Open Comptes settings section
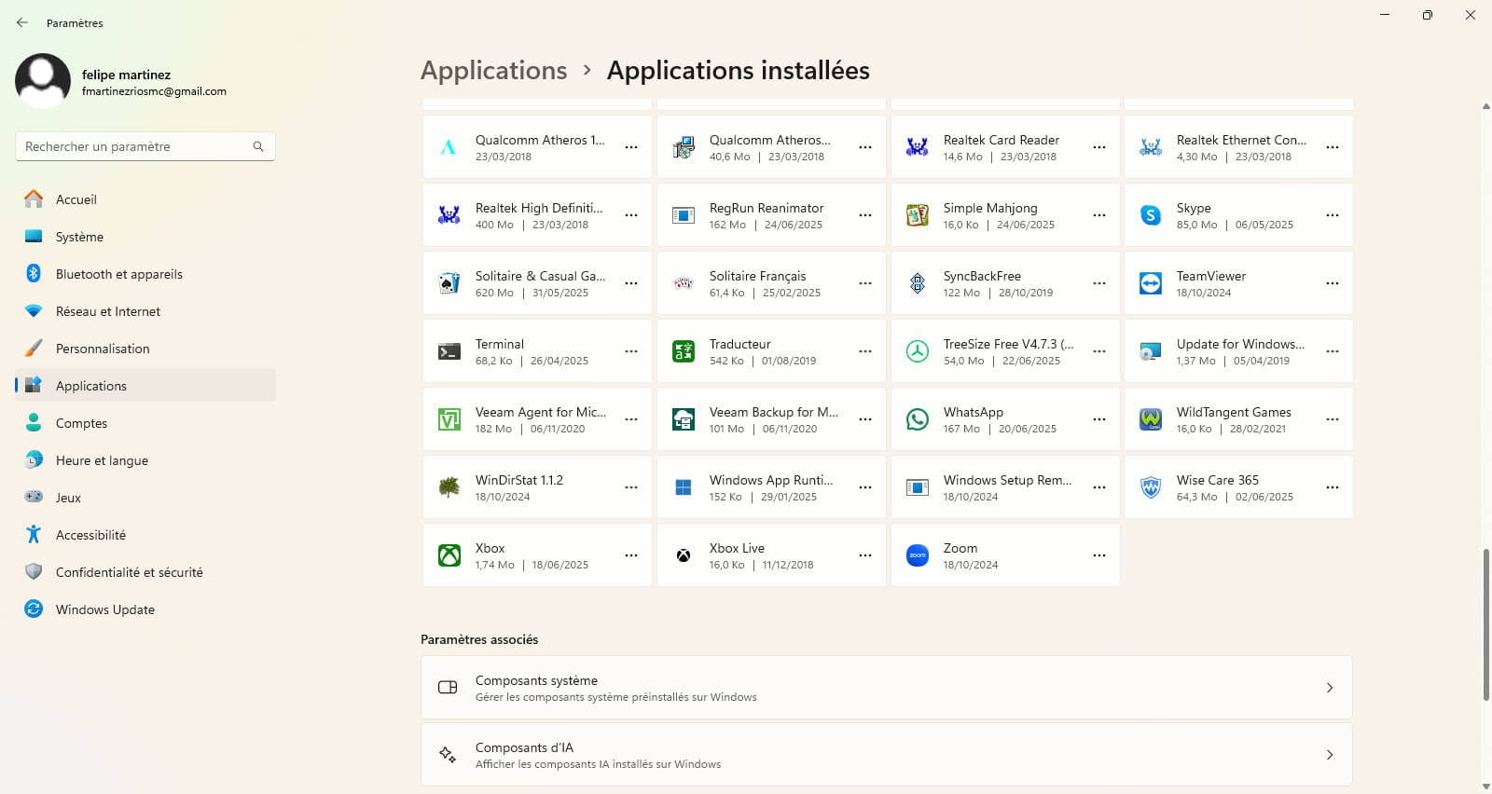Screen dimensions: 1492x794 click(145, 423)
